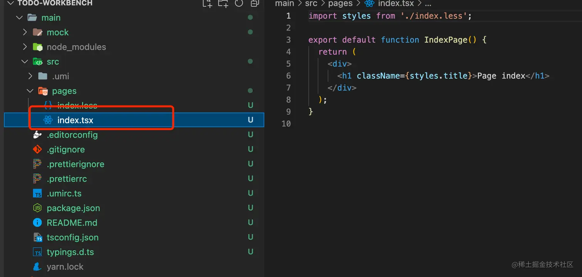Screen dimensions: 582x277
Task: Open the .prettierrc file
Action: (67, 179)
